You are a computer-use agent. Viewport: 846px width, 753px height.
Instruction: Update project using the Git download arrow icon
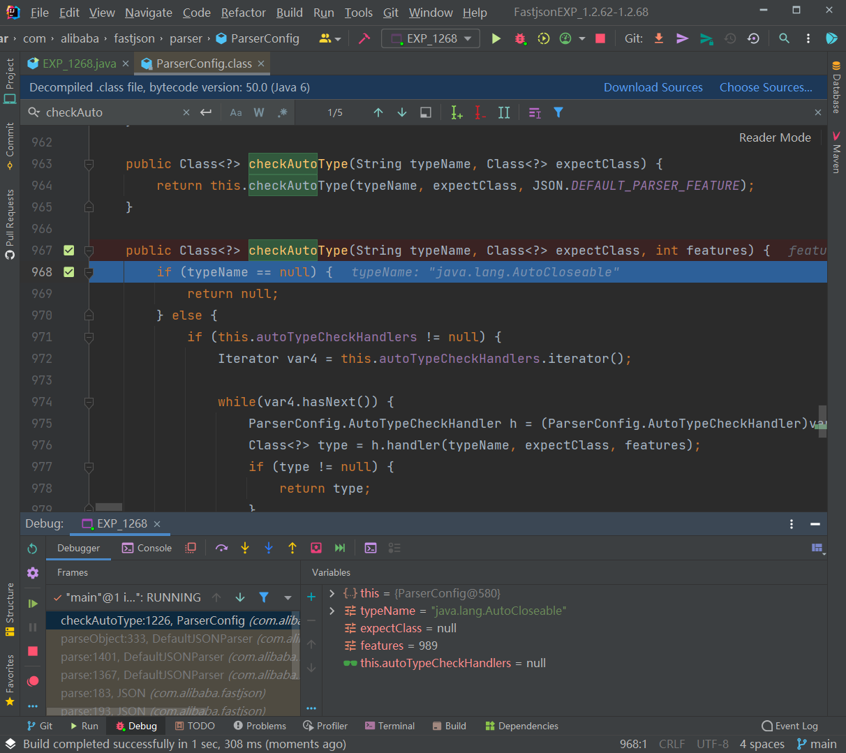(658, 38)
